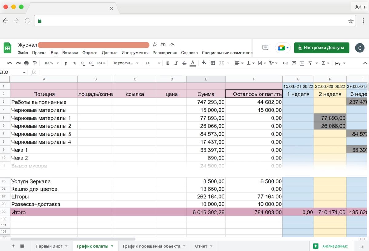Open the functions sigma dropdown
The image size is (369, 251).
(x=325, y=63)
